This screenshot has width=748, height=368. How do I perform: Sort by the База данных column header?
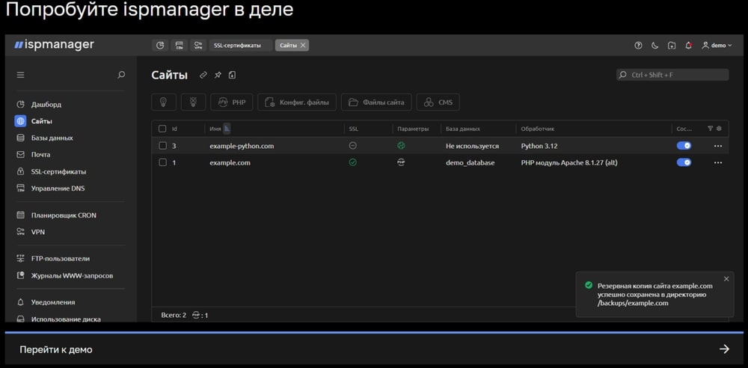coord(463,129)
